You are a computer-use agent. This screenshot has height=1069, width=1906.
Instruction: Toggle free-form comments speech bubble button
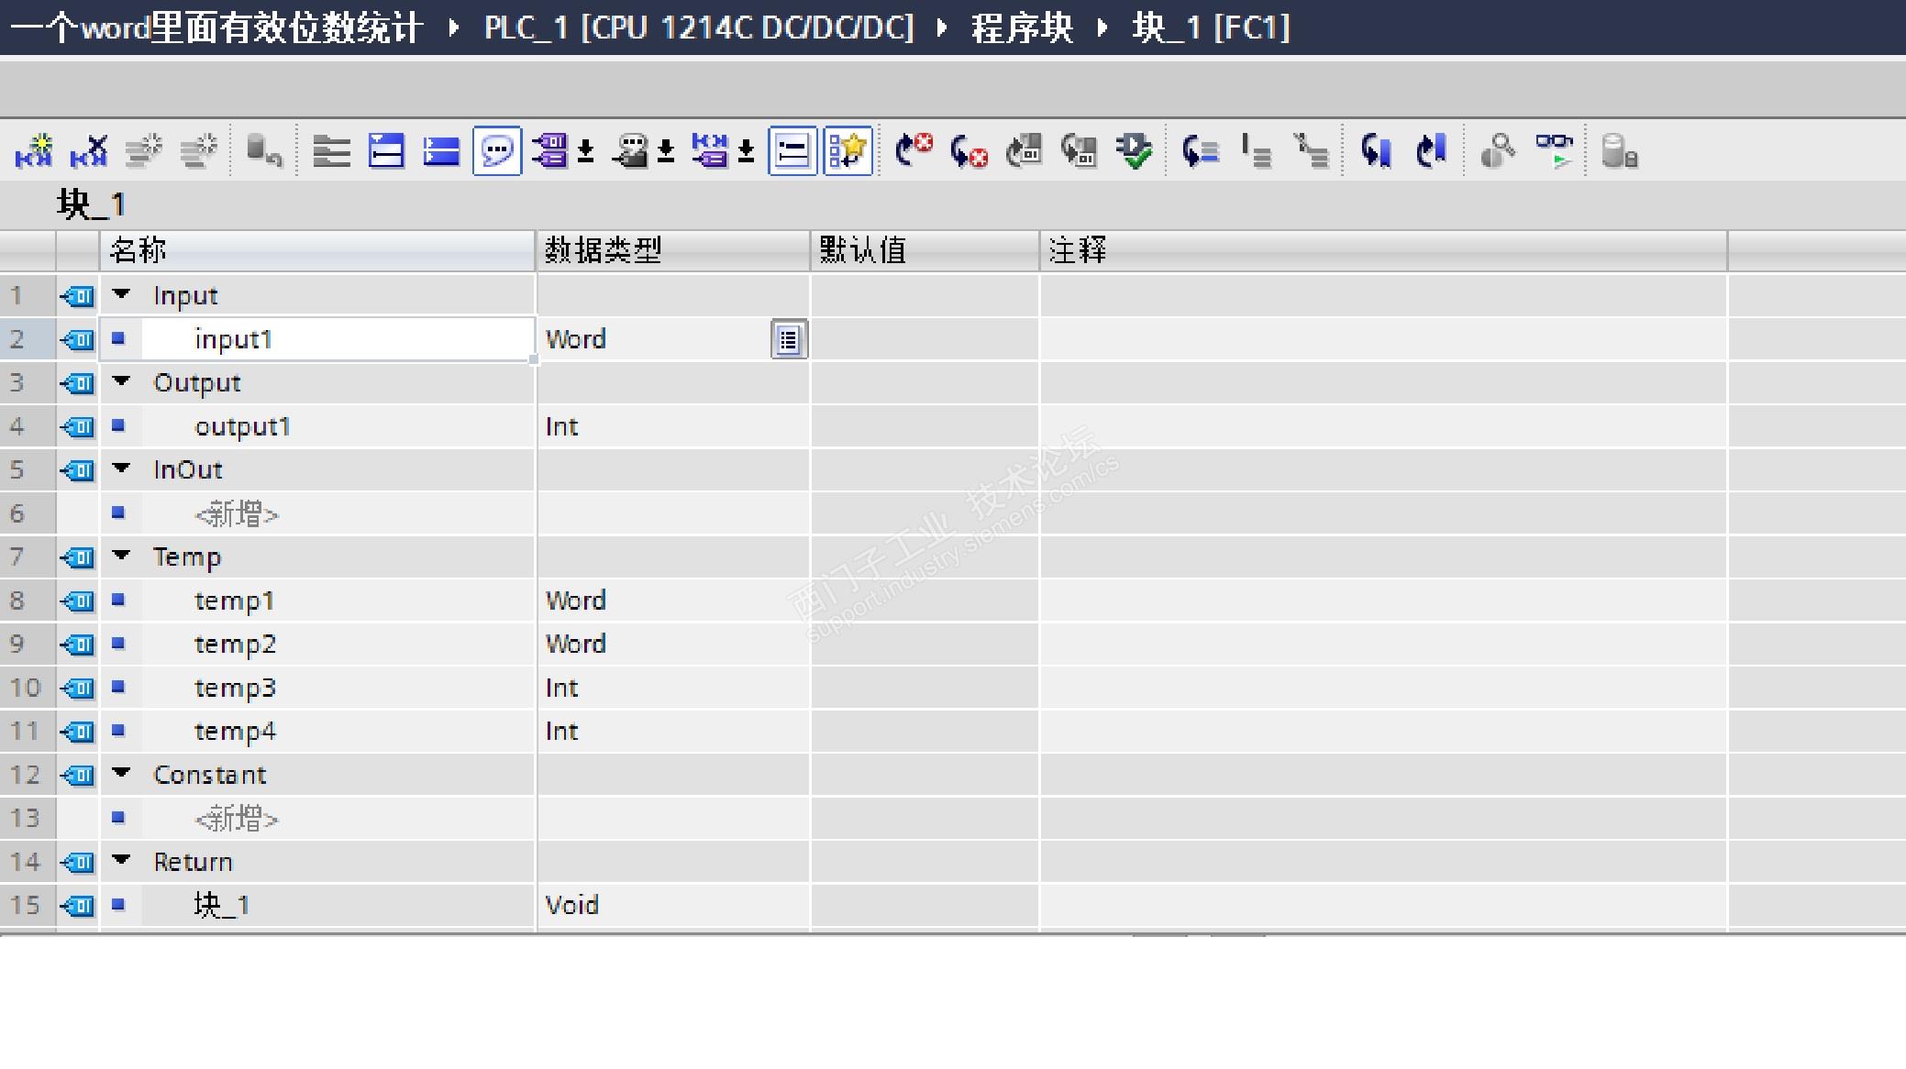tap(497, 151)
